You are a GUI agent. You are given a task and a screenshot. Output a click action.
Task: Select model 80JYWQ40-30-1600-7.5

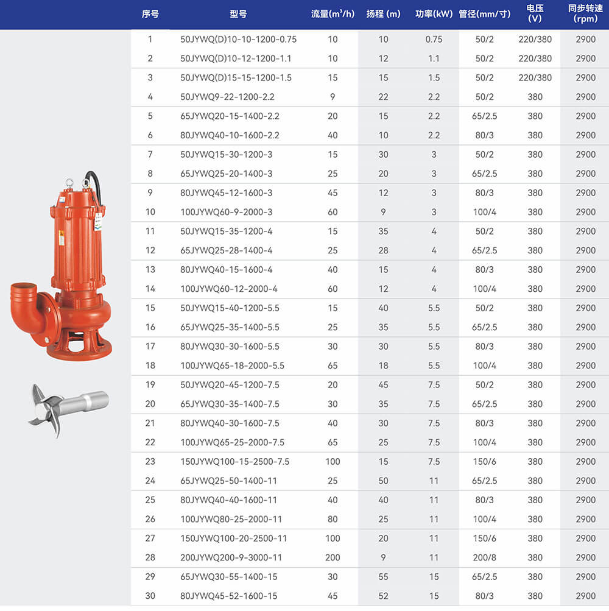(x=230, y=423)
